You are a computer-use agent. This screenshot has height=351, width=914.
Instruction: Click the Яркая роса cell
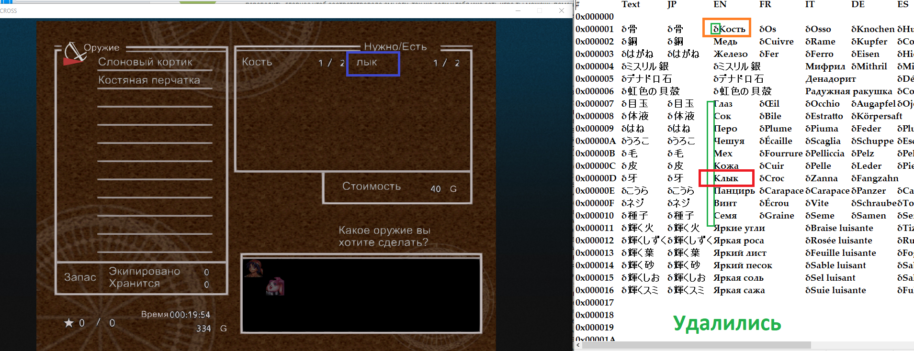739,241
